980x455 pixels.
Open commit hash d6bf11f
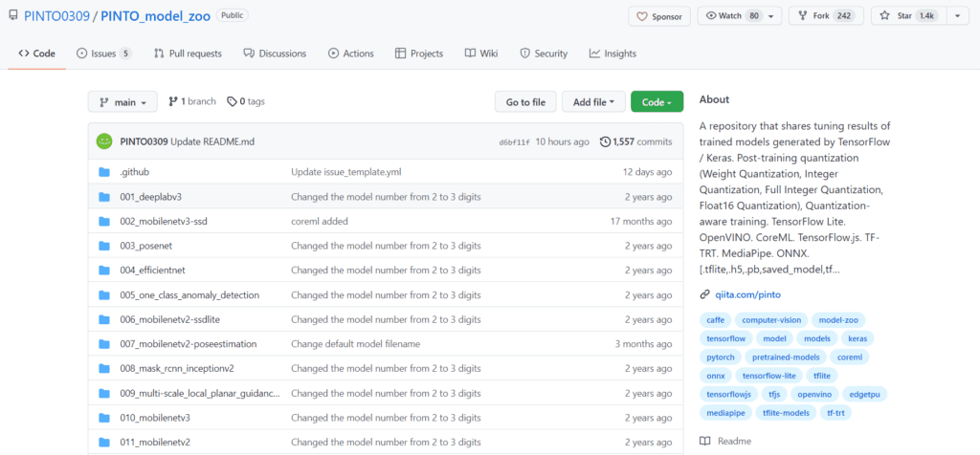[x=514, y=142]
